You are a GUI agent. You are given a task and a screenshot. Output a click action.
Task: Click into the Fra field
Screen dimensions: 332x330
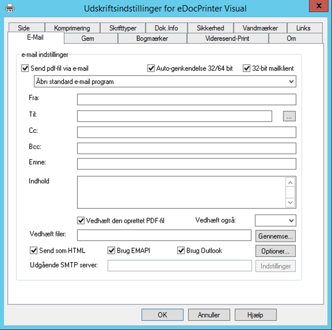point(187,99)
